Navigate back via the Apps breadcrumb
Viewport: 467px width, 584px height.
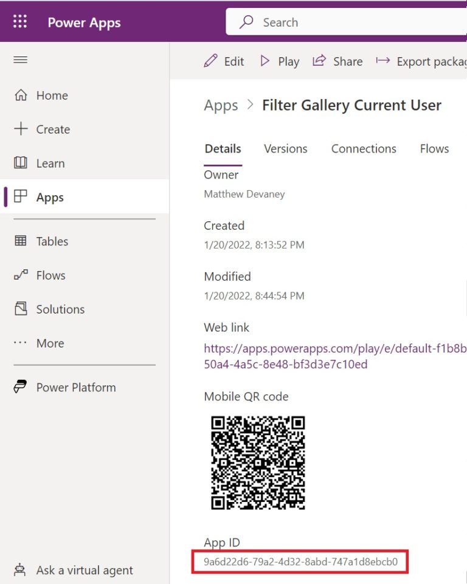tap(221, 105)
